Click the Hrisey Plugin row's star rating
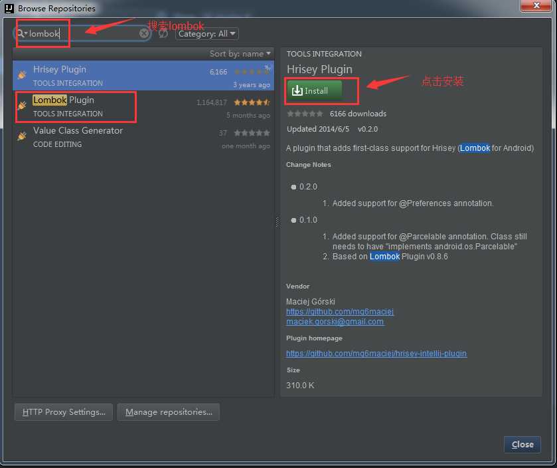The width and height of the screenshot is (557, 468). tap(252, 72)
